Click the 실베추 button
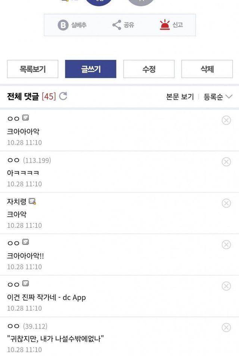The width and height of the screenshot is (239, 356). tap(72, 25)
